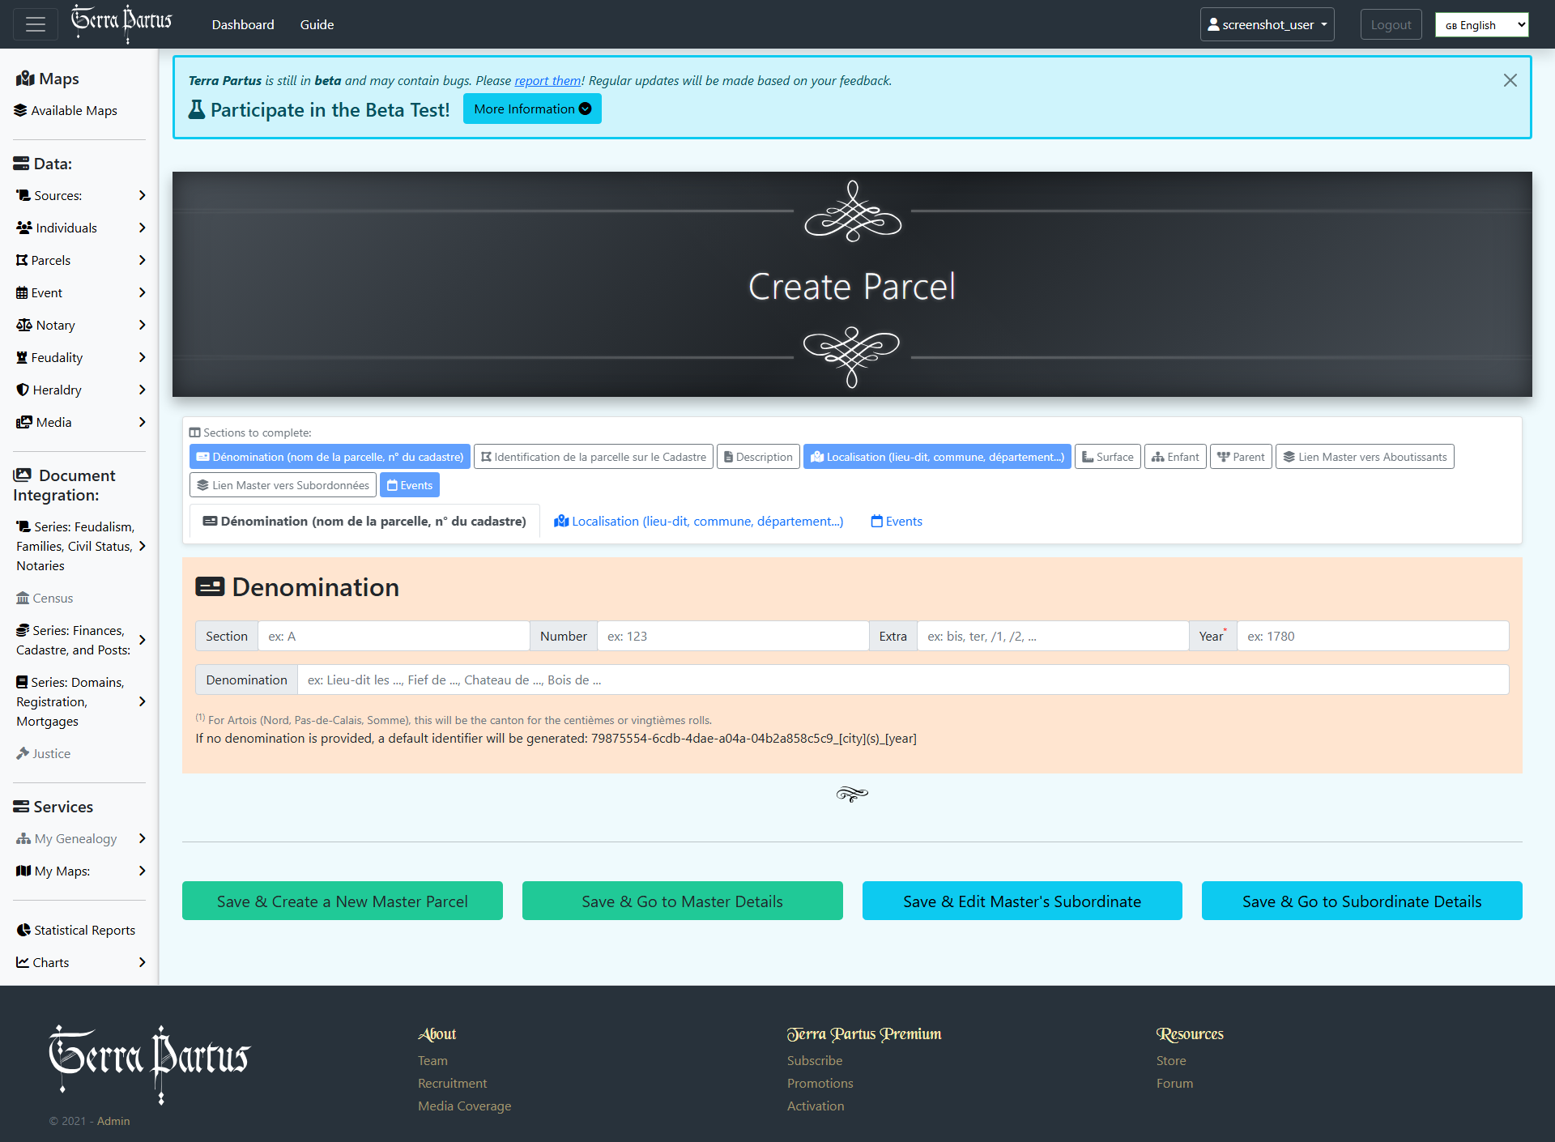Click Save & Go to Master Details

(682, 901)
